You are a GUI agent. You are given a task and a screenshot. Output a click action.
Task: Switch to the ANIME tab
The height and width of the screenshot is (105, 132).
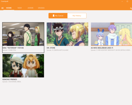point(31,8)
